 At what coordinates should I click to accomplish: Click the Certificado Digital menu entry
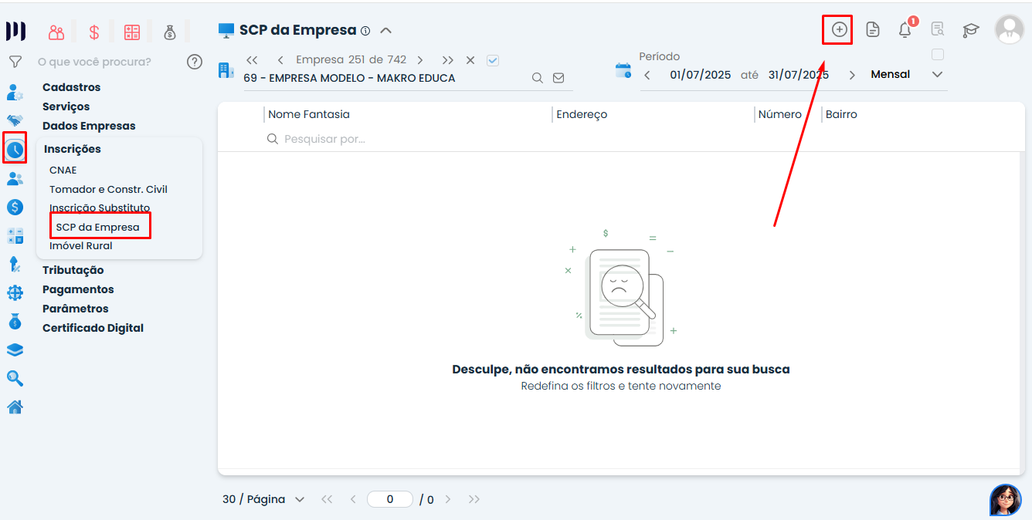93,328
